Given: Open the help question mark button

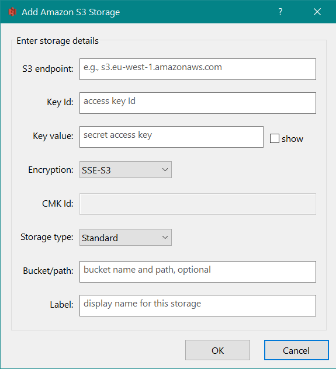Looking at the screenshot, I should pyautogui.click(x=280, y=12).
